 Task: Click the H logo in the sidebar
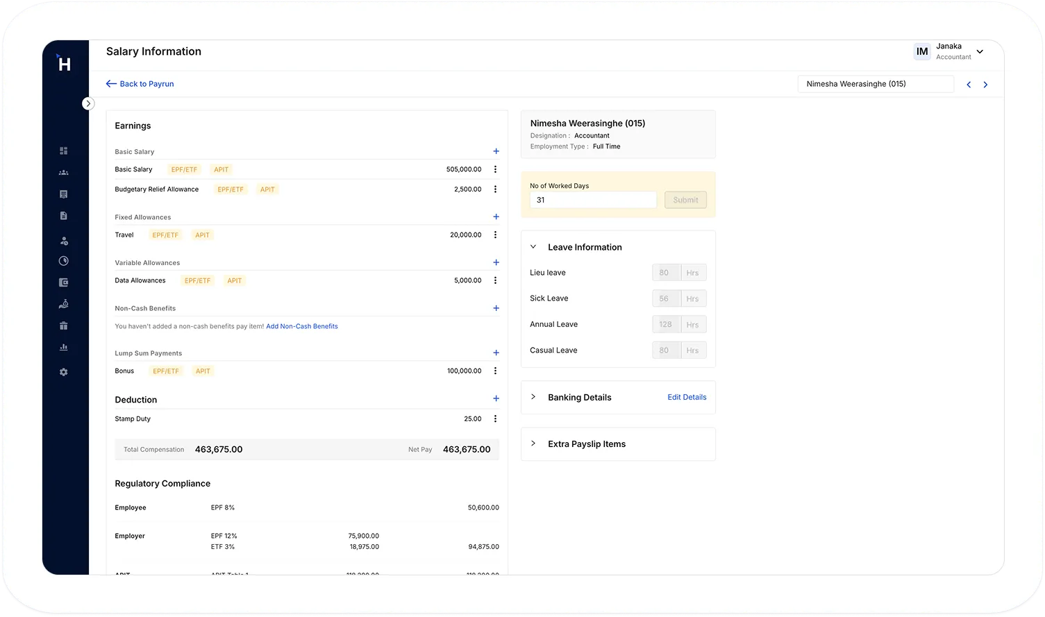[63, 64]
